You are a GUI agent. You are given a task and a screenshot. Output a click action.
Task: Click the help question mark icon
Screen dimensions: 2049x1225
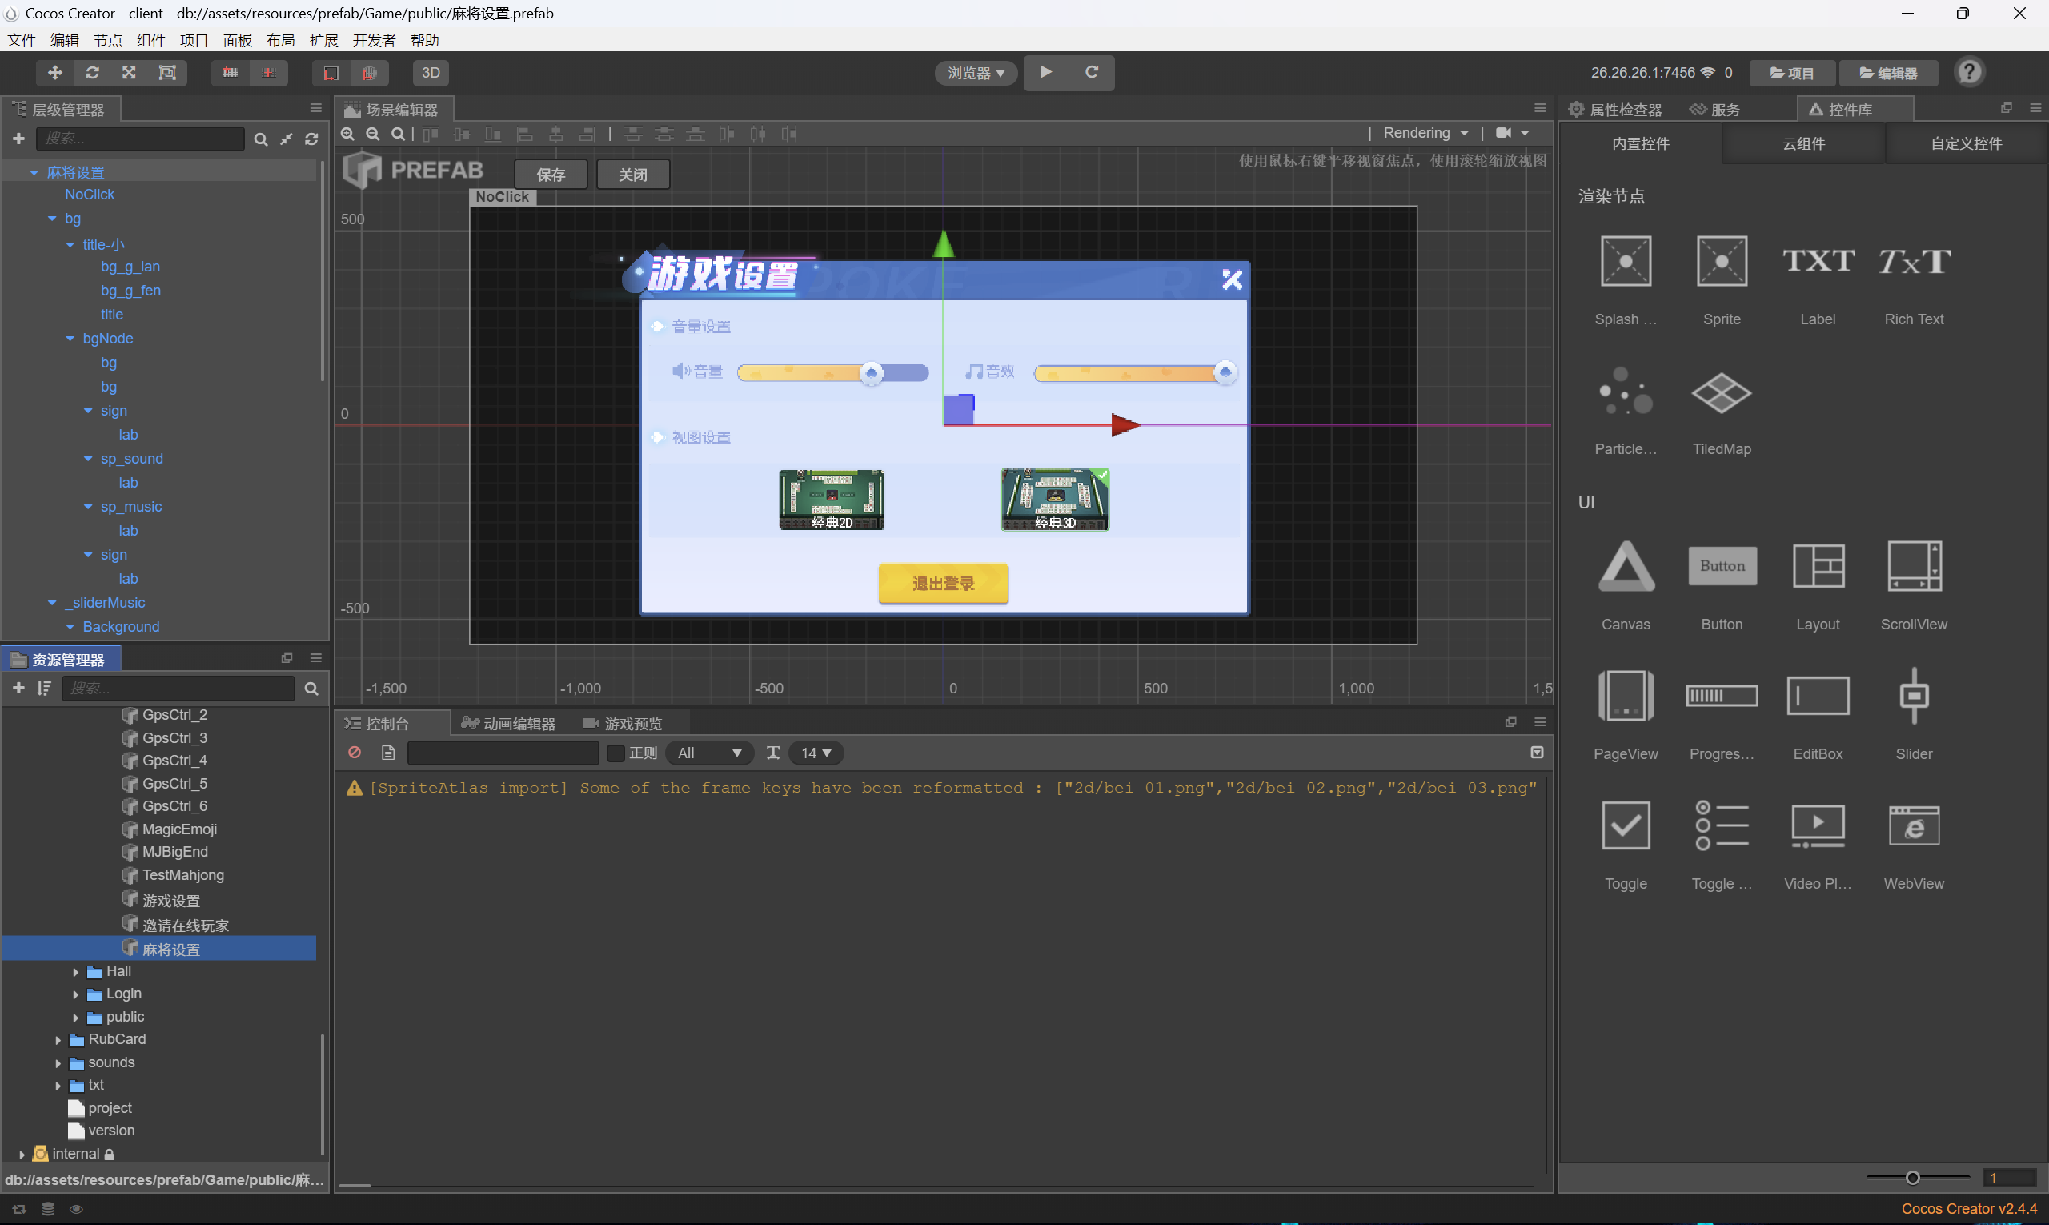pyautogui.click(x=1969, y=73)
